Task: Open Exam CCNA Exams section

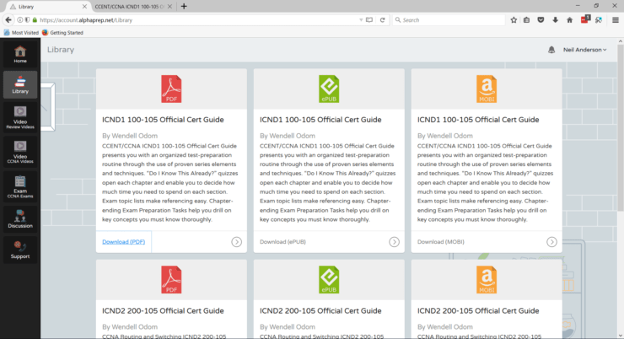Action: 20,185
